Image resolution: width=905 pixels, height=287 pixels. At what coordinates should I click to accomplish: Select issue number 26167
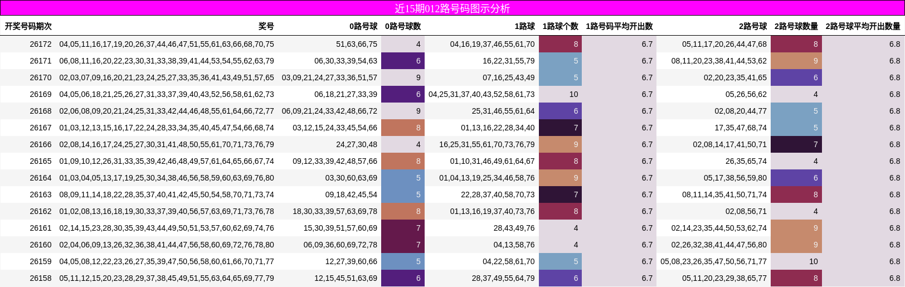pyautogui.click(x=41, y=128)
